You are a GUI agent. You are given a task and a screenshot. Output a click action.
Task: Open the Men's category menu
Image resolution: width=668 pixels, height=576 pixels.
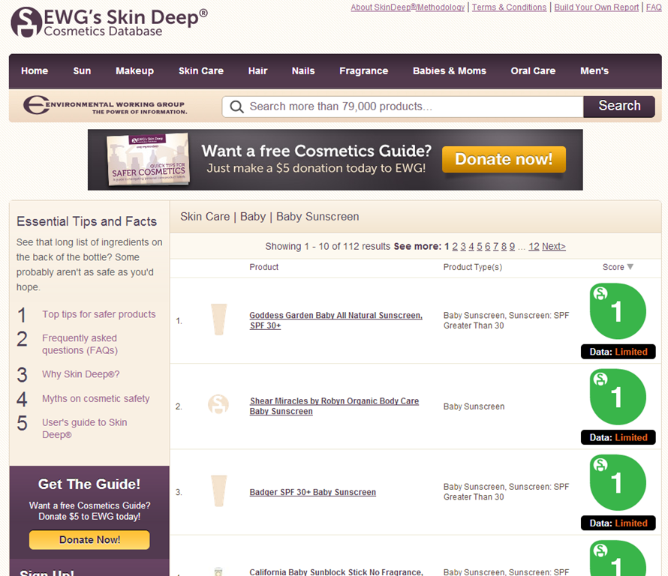tap(594, 71)
